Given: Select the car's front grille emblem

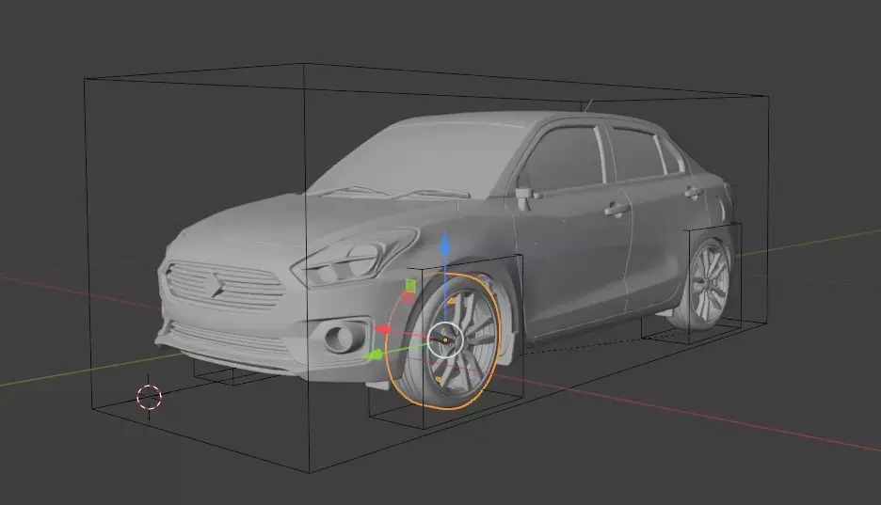Looking at the screenshot, I should tap(214, 285).
